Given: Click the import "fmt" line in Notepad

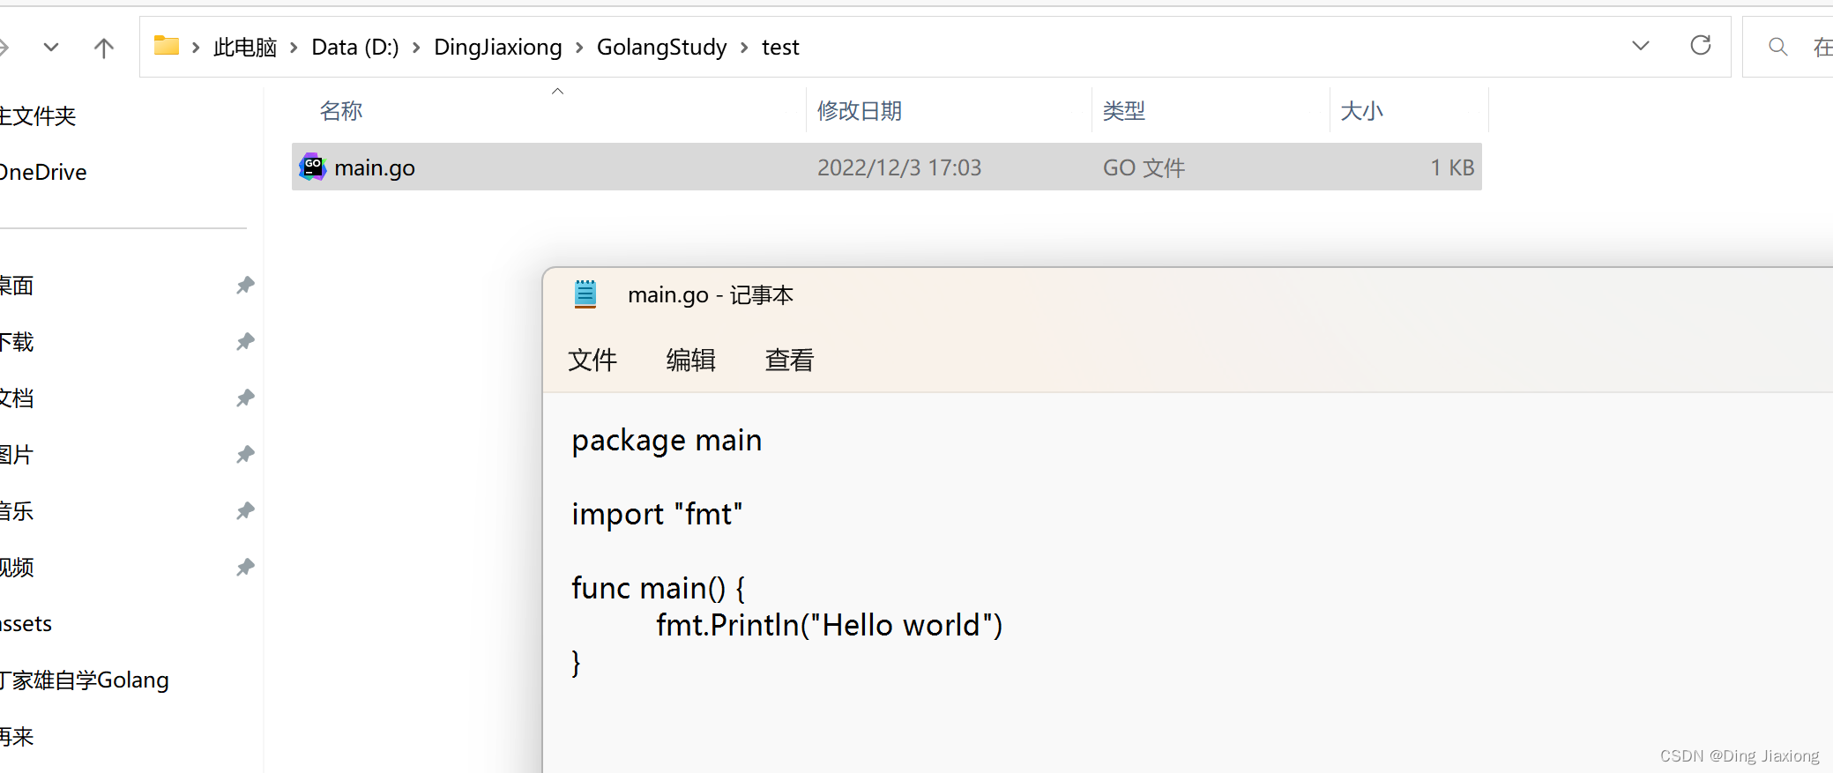Looking at the screenshot, I should pyautogui.click(x=657, y=514).
